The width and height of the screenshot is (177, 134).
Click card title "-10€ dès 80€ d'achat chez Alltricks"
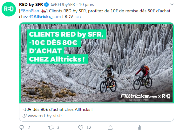[58, 109]
